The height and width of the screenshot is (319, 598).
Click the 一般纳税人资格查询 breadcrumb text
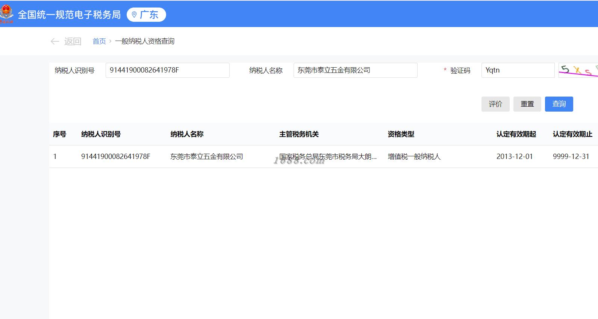(145, 41)
